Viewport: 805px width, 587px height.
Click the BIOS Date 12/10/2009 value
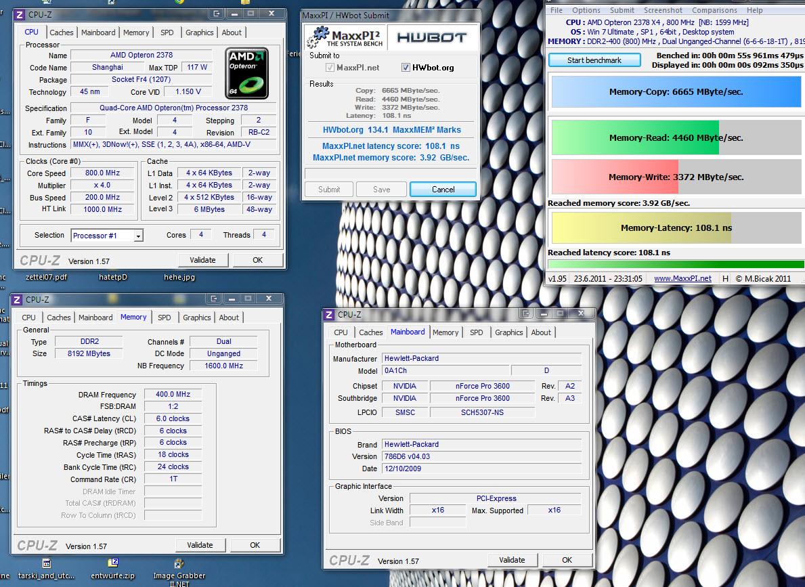pyautogui.click(x=481, y=469)
